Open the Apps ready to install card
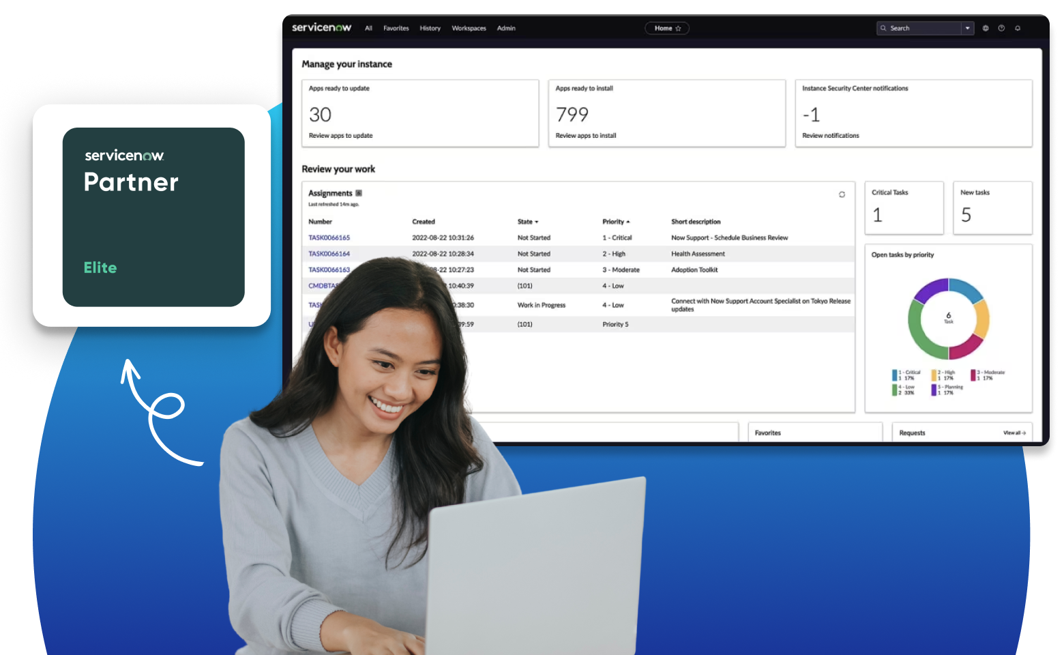Image resolution: width=1064 pixels, height=655 pixels. click(x=667, y=113)
